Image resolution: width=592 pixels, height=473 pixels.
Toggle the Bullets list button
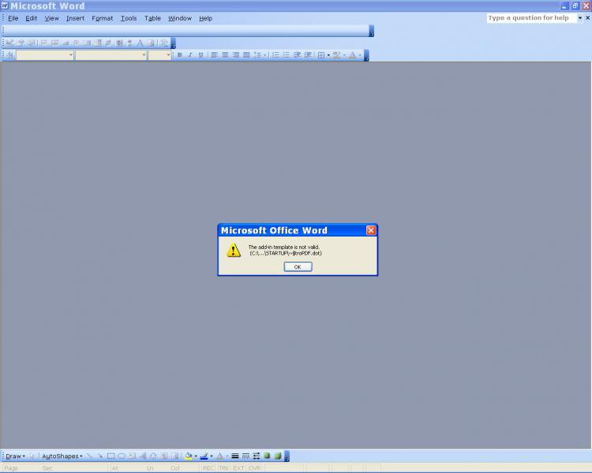coord(287,55)
